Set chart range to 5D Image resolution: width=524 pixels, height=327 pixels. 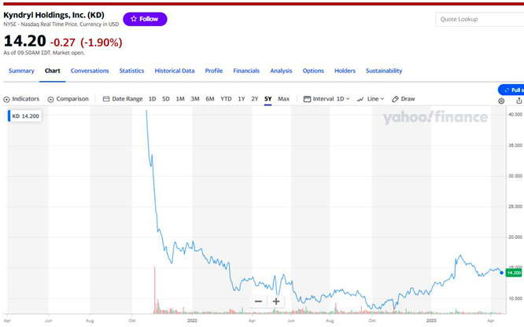pyautogui.click(x=166, y=99)
